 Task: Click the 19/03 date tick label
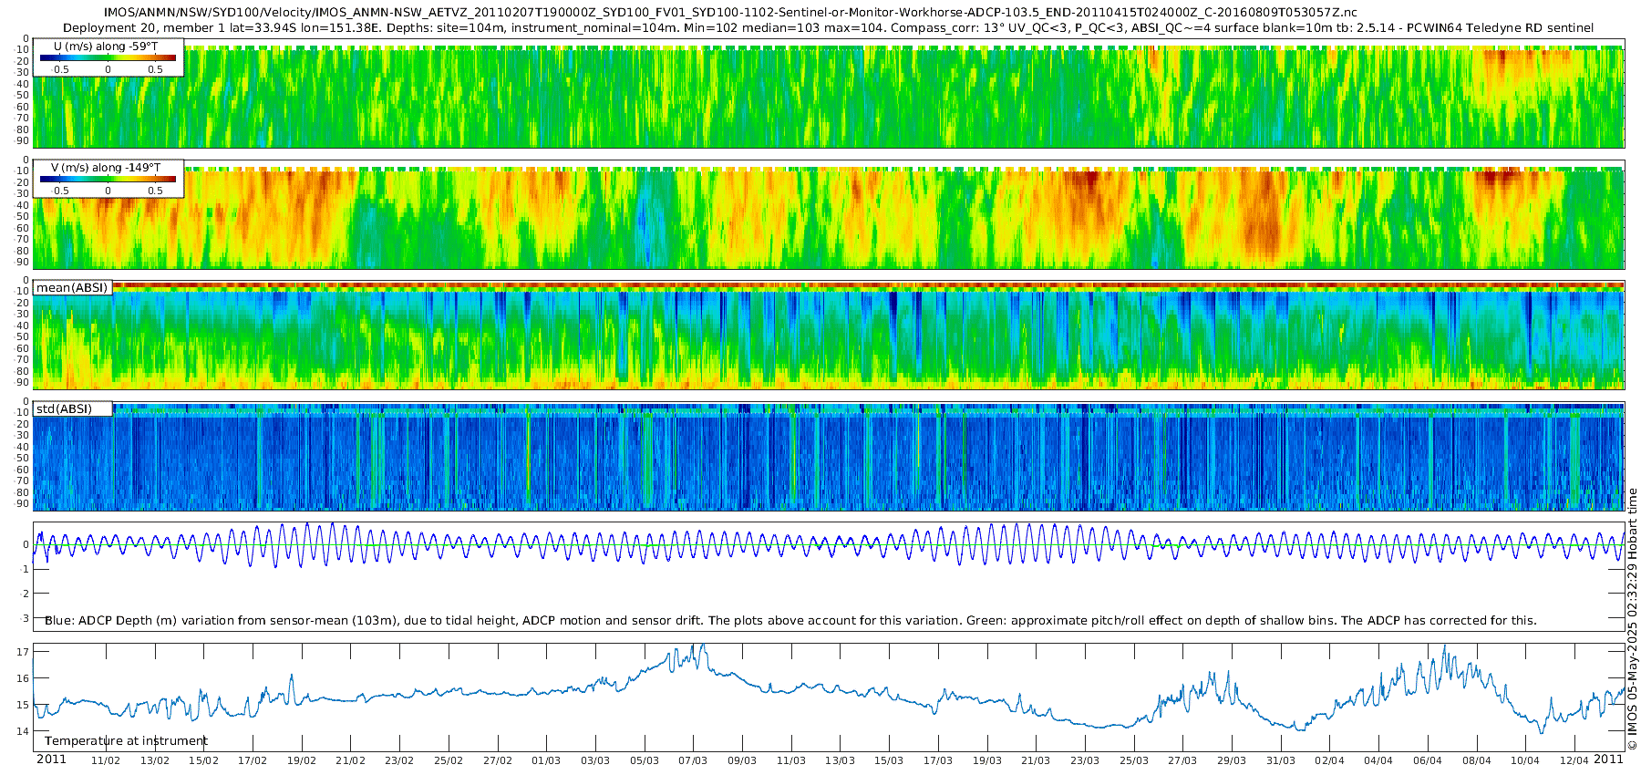[x=987, y=760]
